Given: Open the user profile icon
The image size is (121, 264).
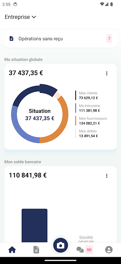Looking at the screenshot, I should 109,249.
